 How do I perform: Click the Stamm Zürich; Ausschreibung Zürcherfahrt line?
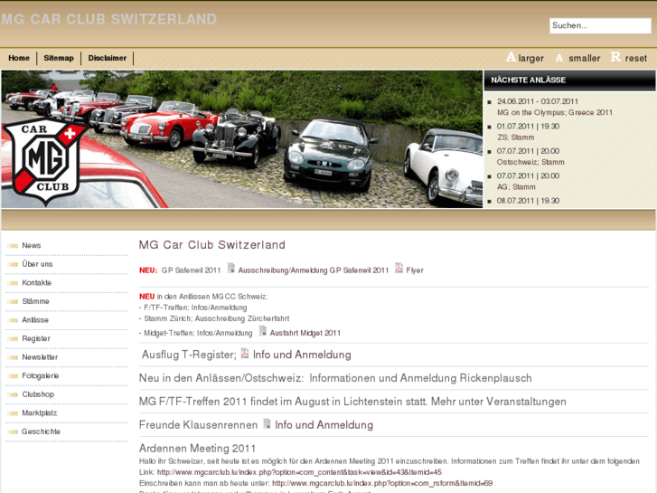(214, 318)
